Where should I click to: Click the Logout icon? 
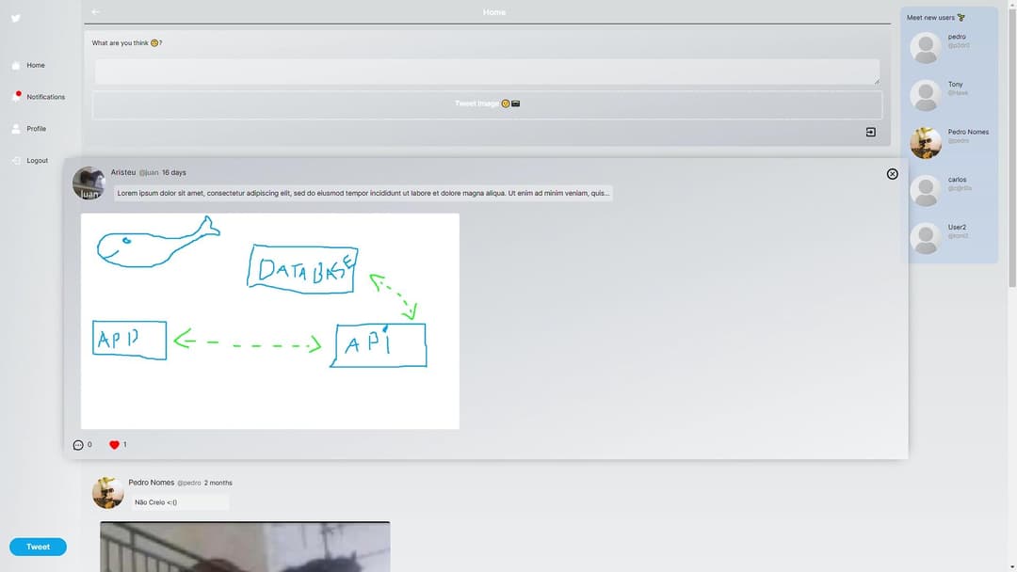click(x=15, y=160)
